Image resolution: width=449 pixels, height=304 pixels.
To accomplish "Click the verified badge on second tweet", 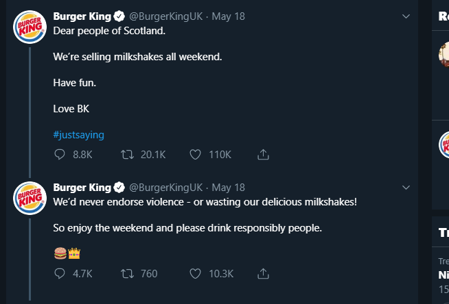I will point(119,187).
